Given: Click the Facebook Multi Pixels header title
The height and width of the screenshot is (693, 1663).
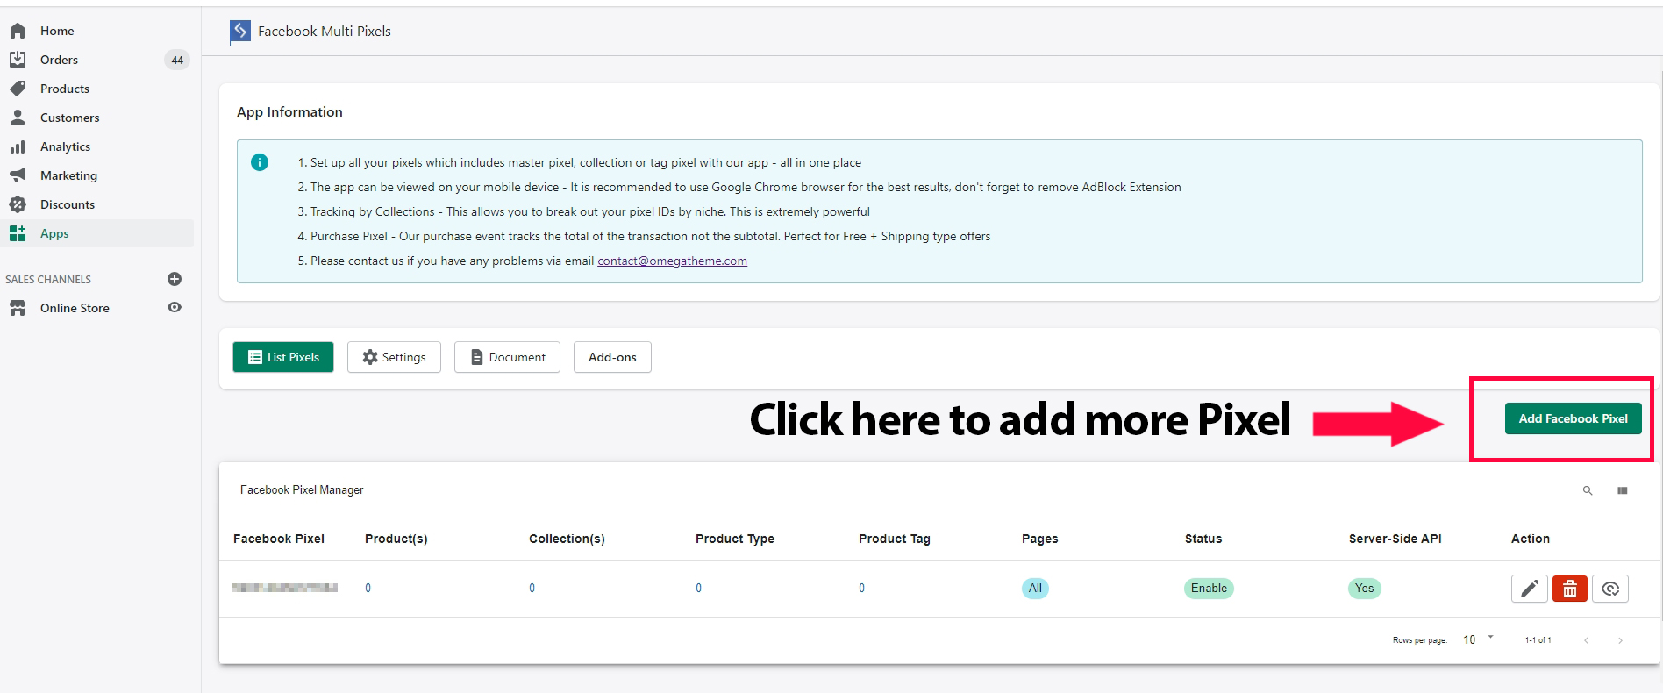Looking at the screenshot, I should [x=325, y=32].
